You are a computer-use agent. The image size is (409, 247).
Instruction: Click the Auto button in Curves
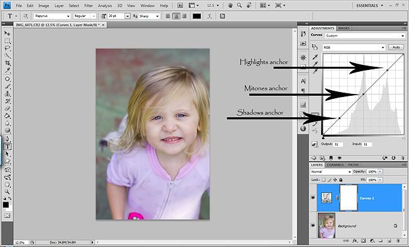[x=396, y=47]
